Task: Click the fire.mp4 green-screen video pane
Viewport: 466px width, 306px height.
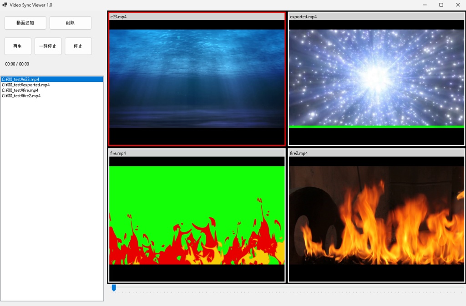Action: (x=197, y=218)
